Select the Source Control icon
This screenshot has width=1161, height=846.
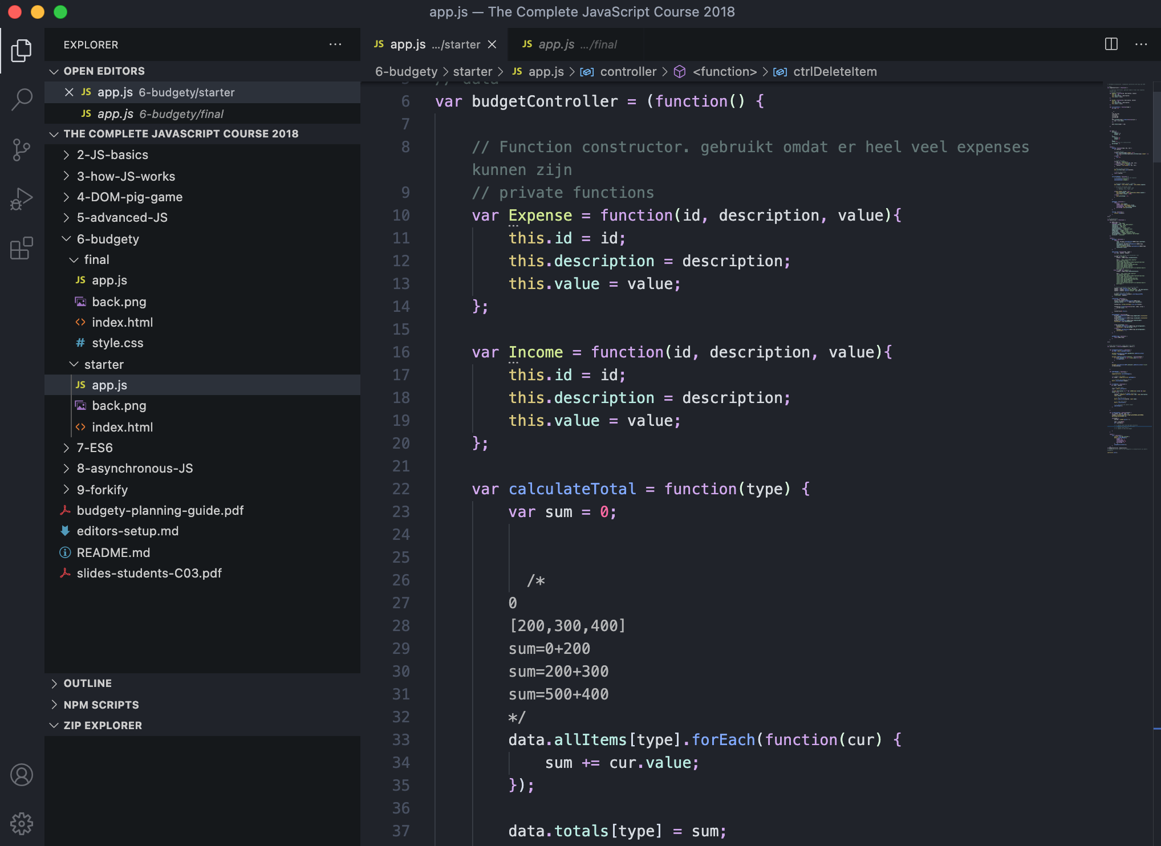tap(22, 149)
